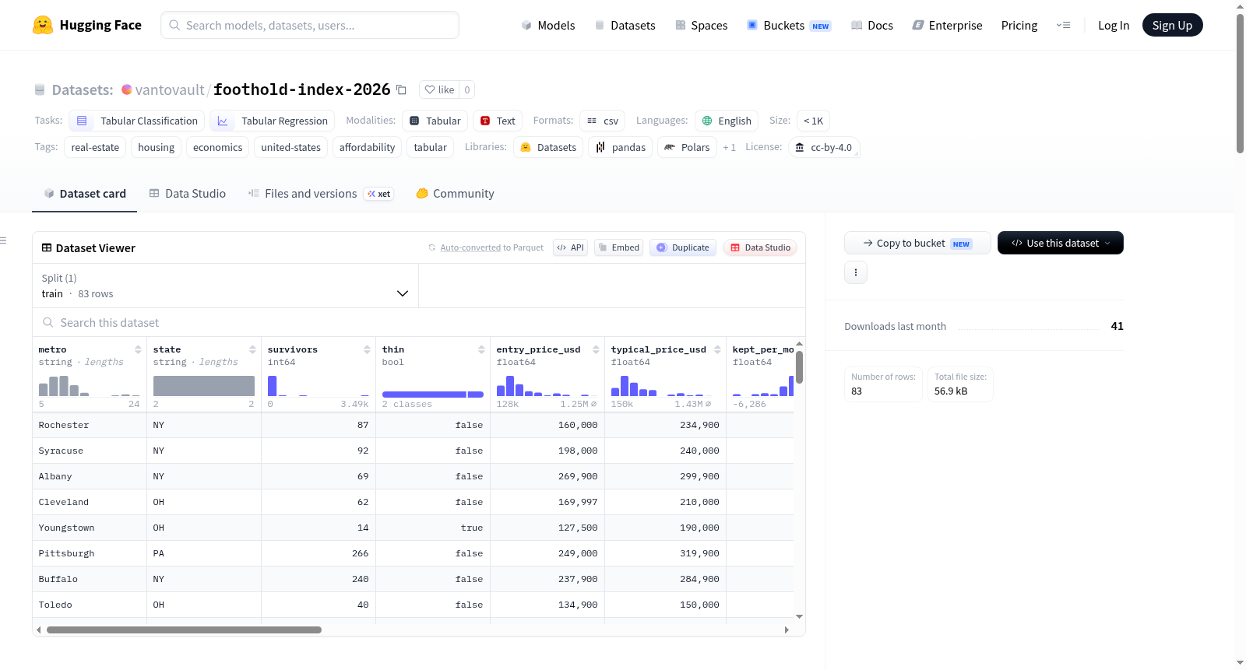The image size is (1246, 670).
Task: Open the Spaces nav item
Action: 701,25
